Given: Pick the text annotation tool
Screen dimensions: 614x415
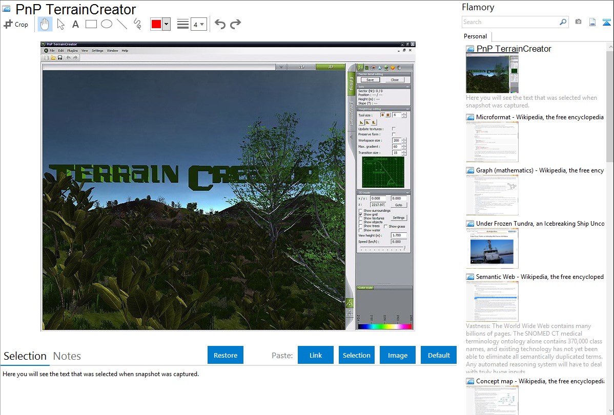Looking at the screenshot, I should (x=75, y=24).
